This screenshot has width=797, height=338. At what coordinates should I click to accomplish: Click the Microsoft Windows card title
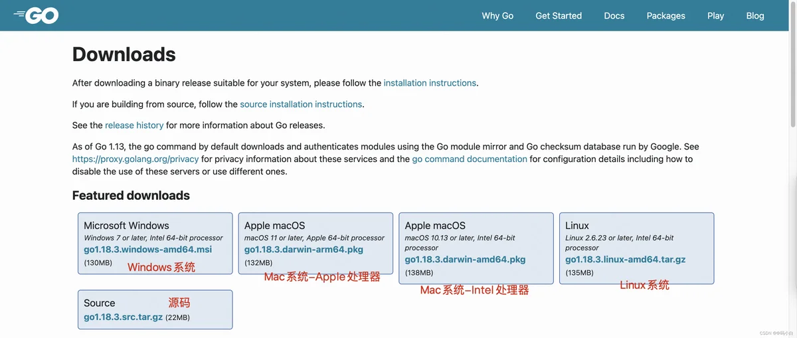pyautogui.click(x=126, y=226)
